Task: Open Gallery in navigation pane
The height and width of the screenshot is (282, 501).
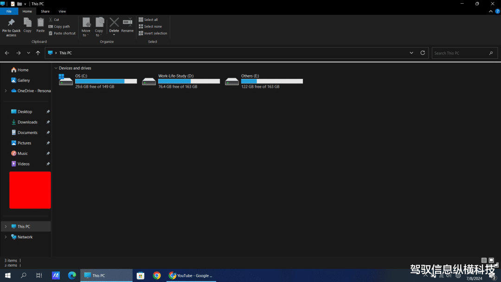Action: pos(20,81)
